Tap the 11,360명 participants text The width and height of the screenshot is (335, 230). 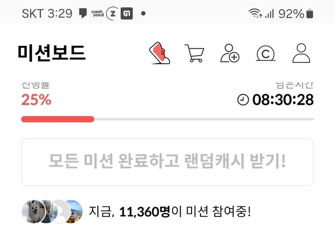144,212
